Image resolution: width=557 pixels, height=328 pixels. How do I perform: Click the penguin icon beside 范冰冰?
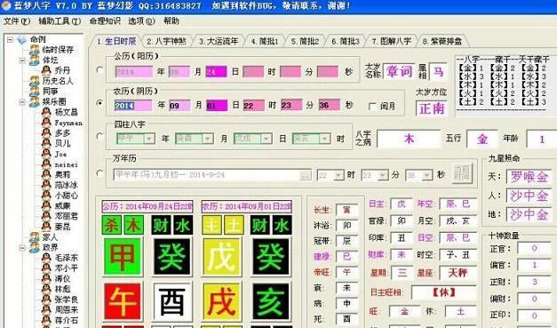click(x=46, y=184)
